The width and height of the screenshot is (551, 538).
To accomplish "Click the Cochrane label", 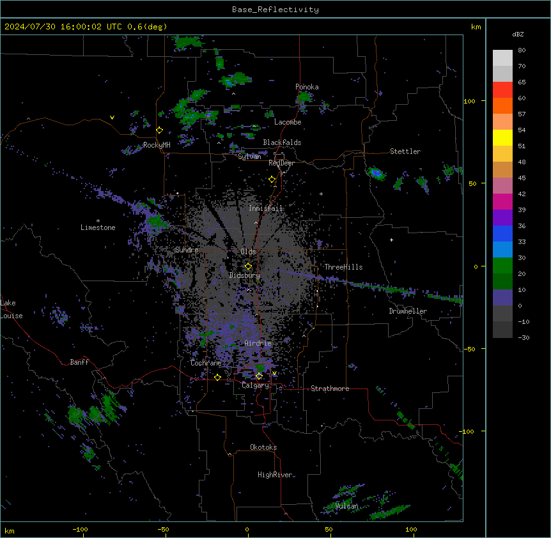I will [206, 363].
